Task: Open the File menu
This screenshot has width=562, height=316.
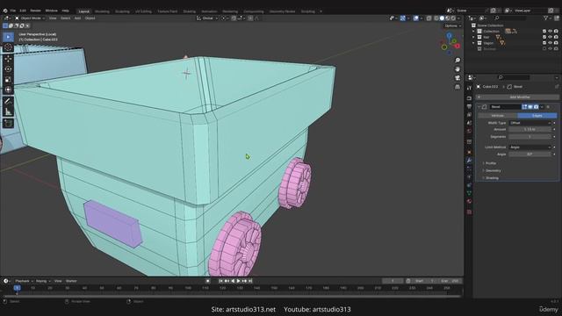Action: [13, 11]
